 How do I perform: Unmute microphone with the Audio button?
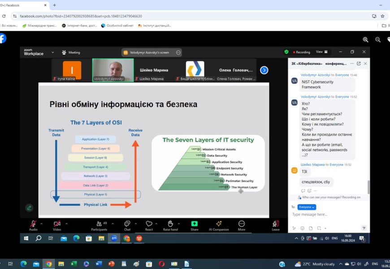tap(33, 224)
